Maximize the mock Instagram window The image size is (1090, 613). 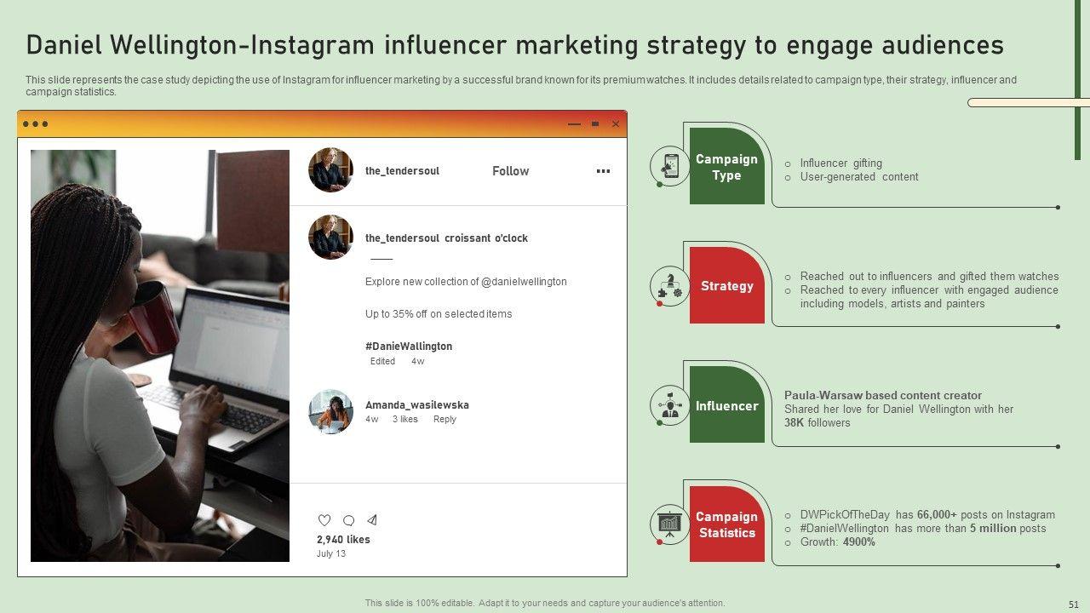coord(595,124)
